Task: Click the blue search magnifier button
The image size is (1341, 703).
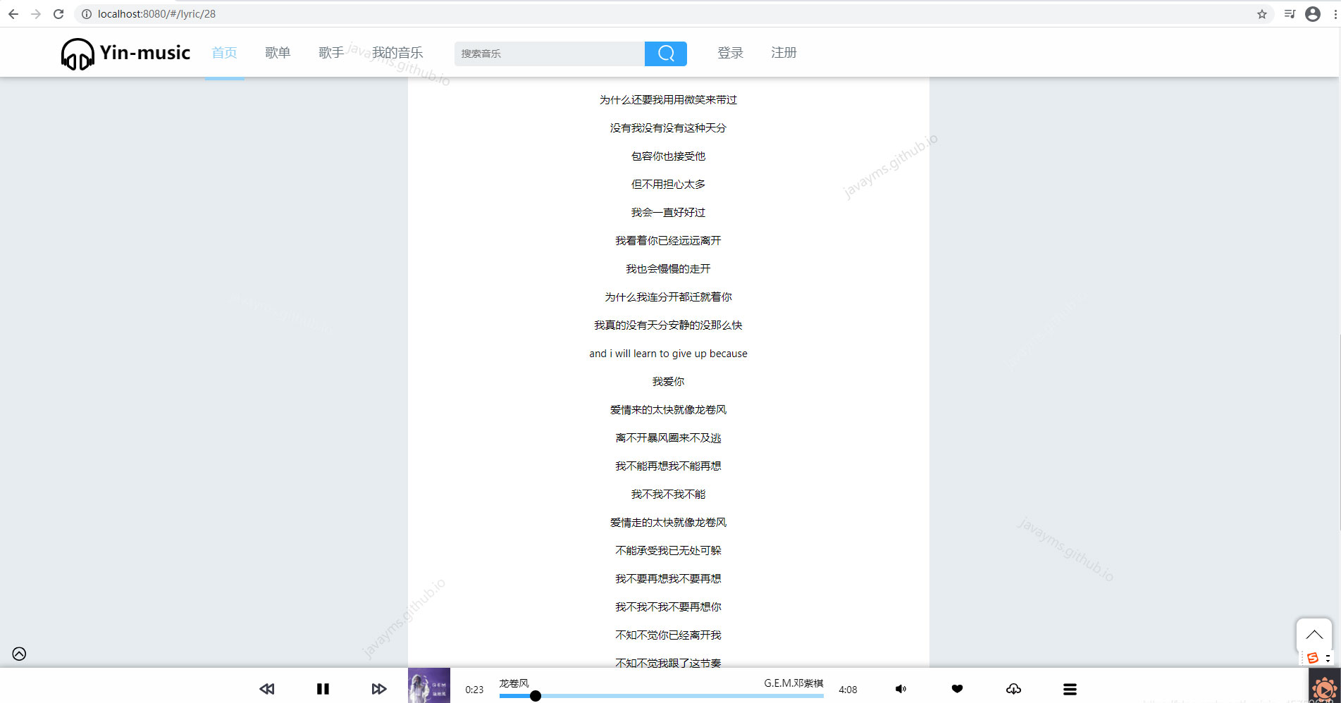Action: (665, 54)
